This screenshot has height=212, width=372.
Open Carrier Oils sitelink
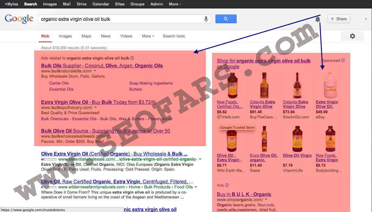59,83
